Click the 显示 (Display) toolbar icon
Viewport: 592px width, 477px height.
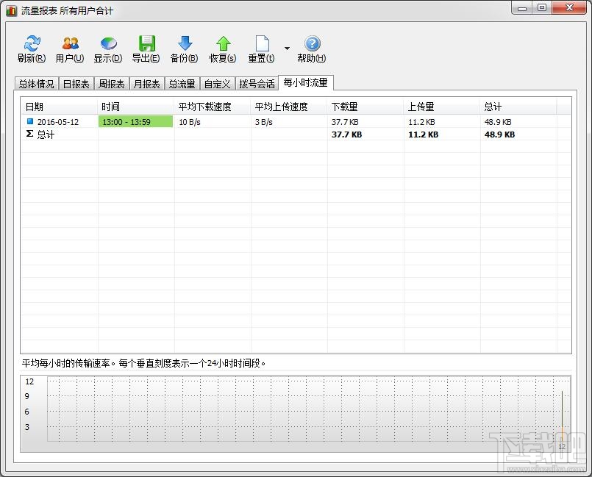tap(107, 49)
